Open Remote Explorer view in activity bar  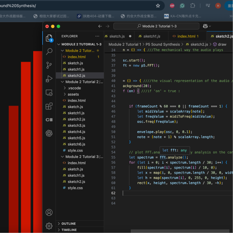click(49, 93)
